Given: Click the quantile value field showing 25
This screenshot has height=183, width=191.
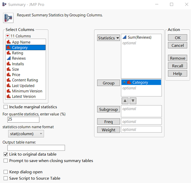Looking at the screenshot, I should (x=23, y=120).
